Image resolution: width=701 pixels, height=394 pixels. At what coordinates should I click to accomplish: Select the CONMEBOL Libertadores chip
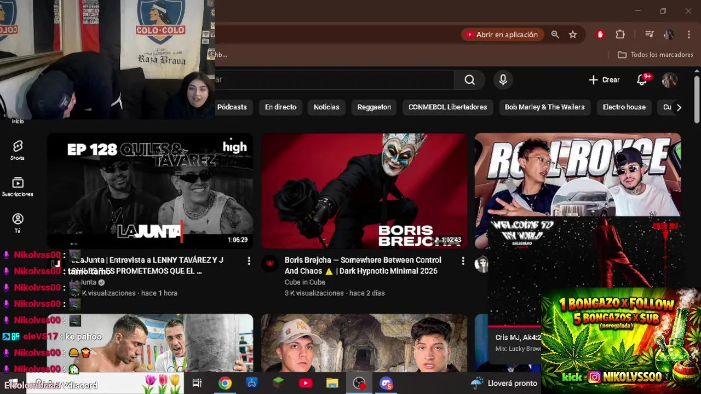point(447,107)
